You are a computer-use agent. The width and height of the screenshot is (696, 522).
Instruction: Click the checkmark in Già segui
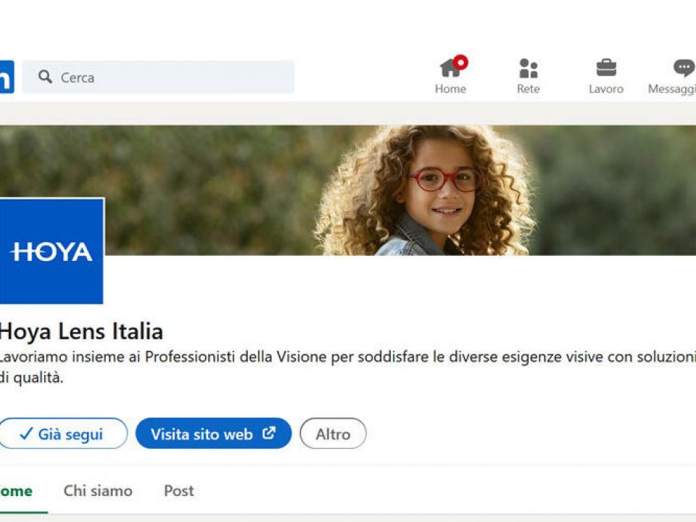point(26,434)
